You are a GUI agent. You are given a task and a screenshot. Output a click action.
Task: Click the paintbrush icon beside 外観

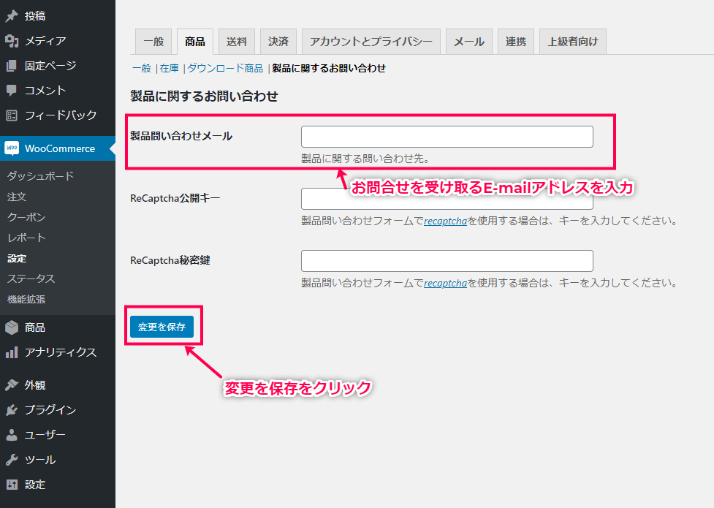click(12, 385)
